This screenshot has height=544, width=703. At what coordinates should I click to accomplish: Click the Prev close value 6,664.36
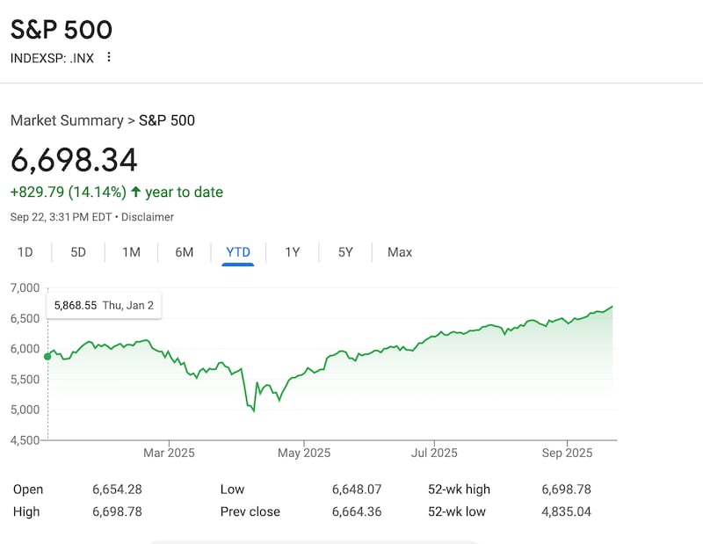click(x=357, y=511)
